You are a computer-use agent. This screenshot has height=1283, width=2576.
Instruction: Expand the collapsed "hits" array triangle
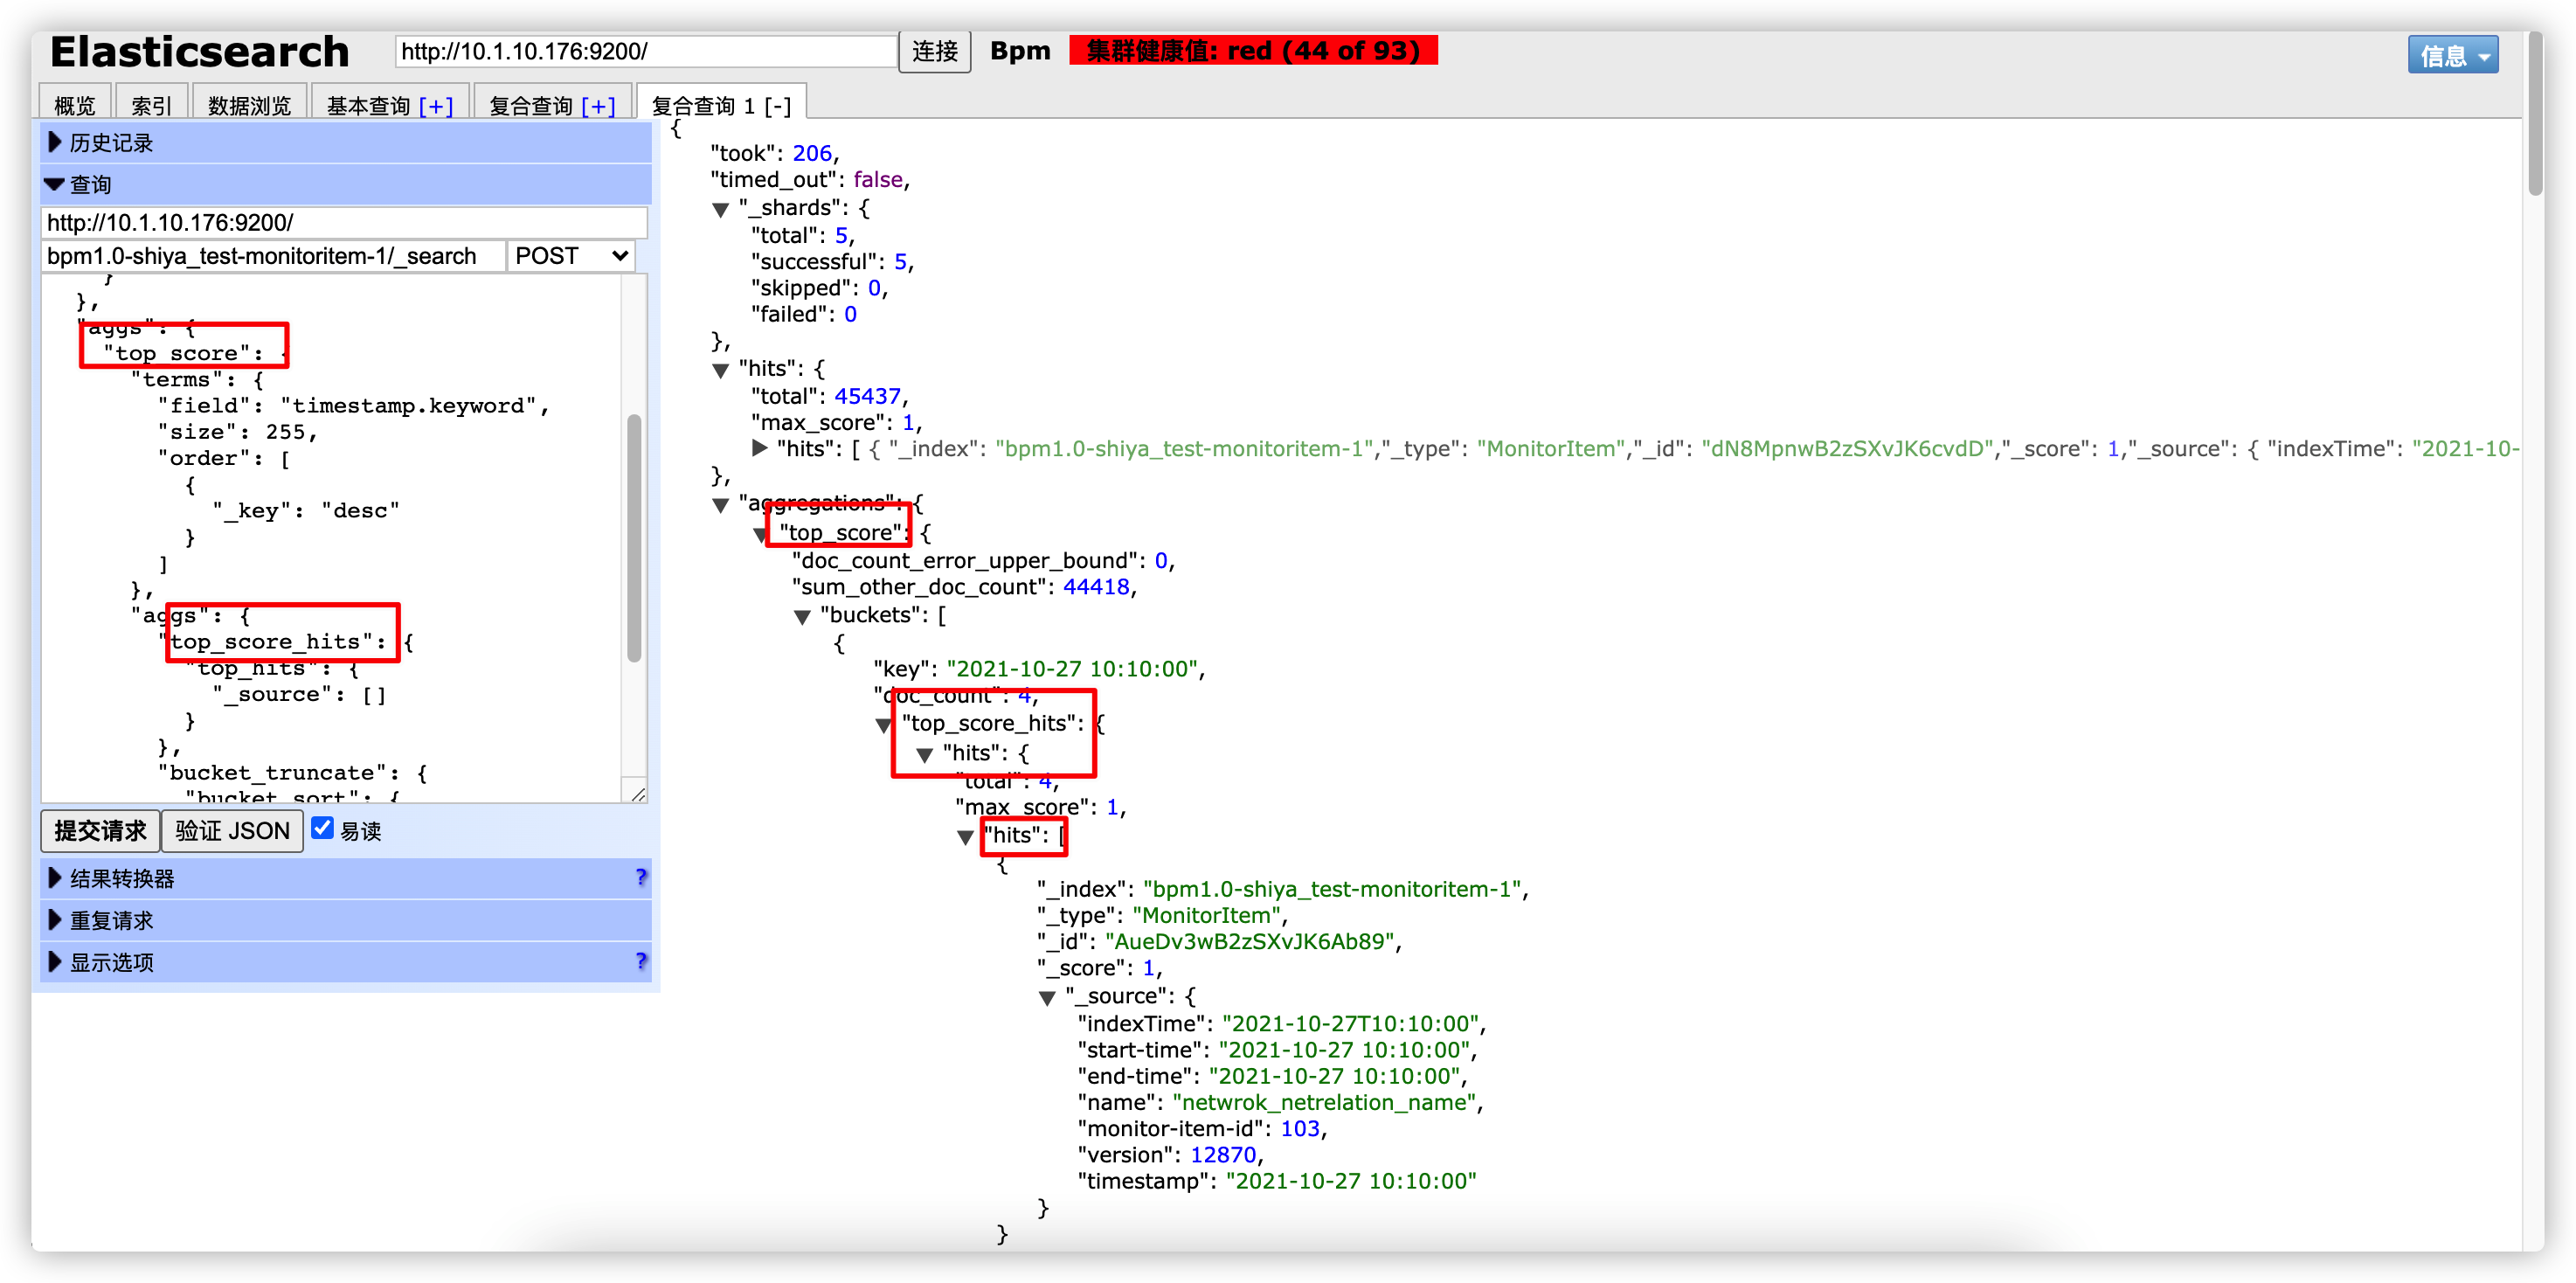coord(760,449)
